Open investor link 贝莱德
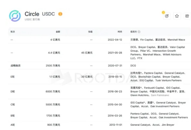Image resolution: width=191 pixels, height=130 pixels. tap(134, 40)
